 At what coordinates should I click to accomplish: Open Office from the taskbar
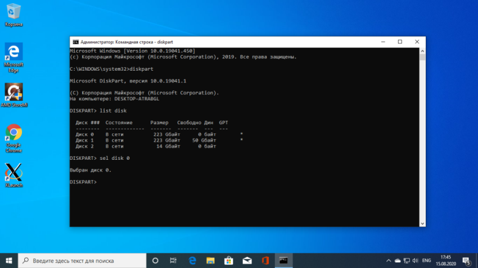[x=265, y=261]
